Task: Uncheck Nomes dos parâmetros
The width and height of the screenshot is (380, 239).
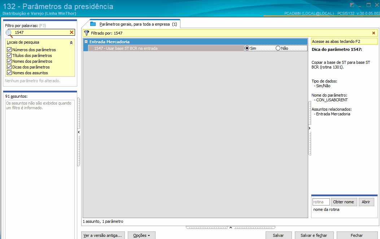Action: point(9,61)
